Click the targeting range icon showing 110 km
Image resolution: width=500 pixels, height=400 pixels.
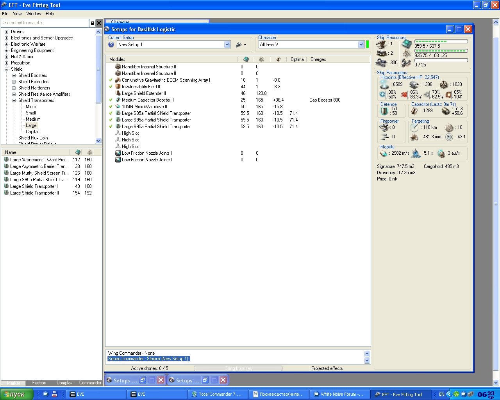point(414,127)
